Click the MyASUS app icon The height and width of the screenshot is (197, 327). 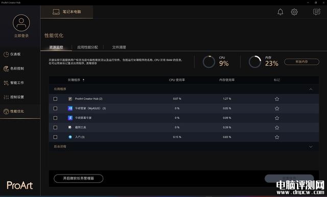70,108
